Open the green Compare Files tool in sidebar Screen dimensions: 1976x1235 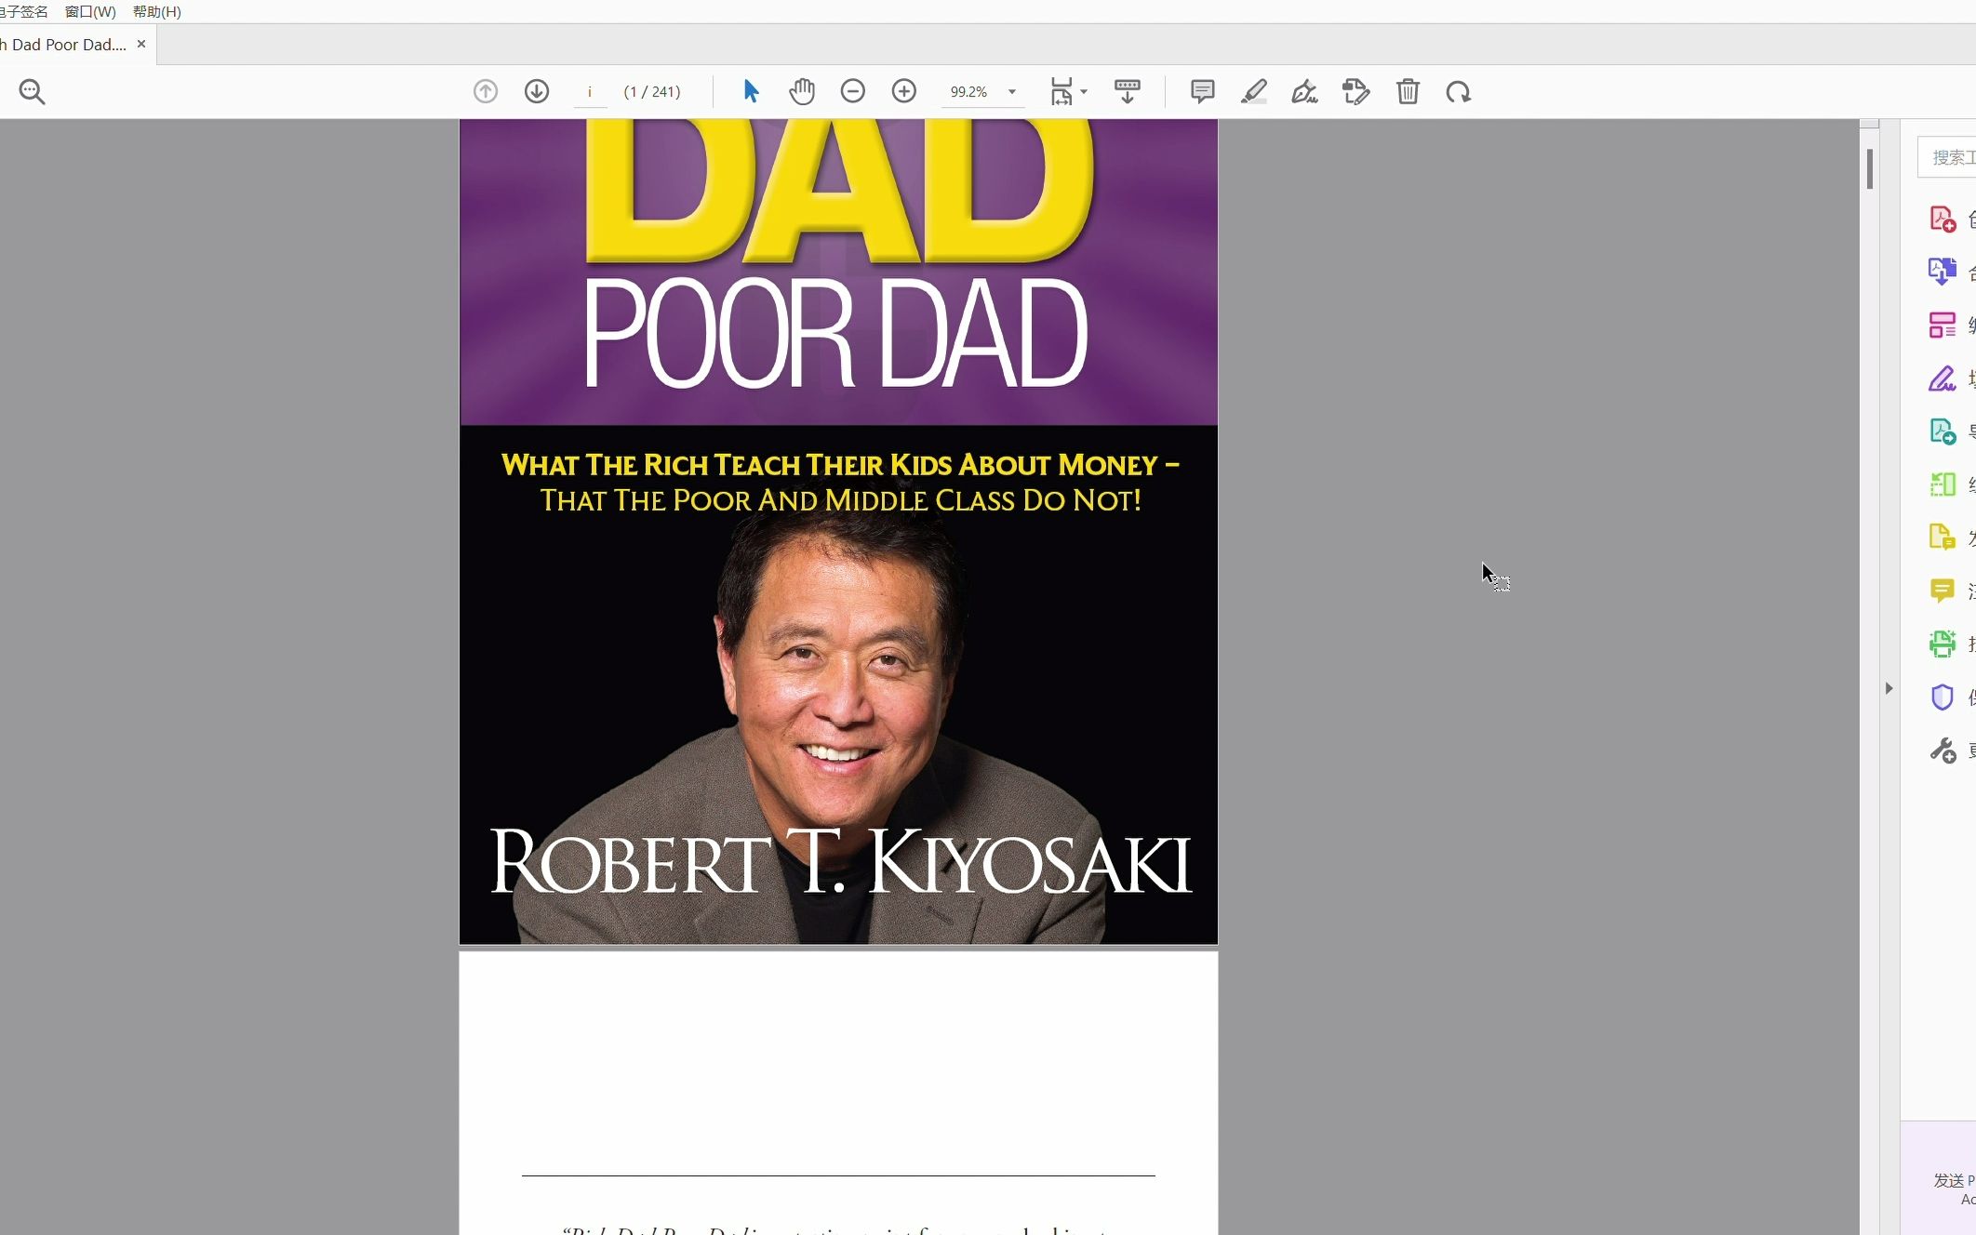click(1943, 485)
